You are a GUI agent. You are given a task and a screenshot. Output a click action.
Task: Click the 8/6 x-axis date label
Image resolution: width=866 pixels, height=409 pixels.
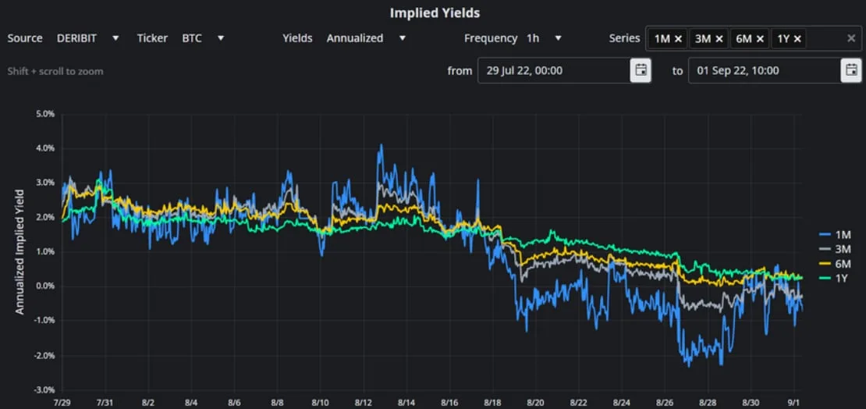click(233, 402)
